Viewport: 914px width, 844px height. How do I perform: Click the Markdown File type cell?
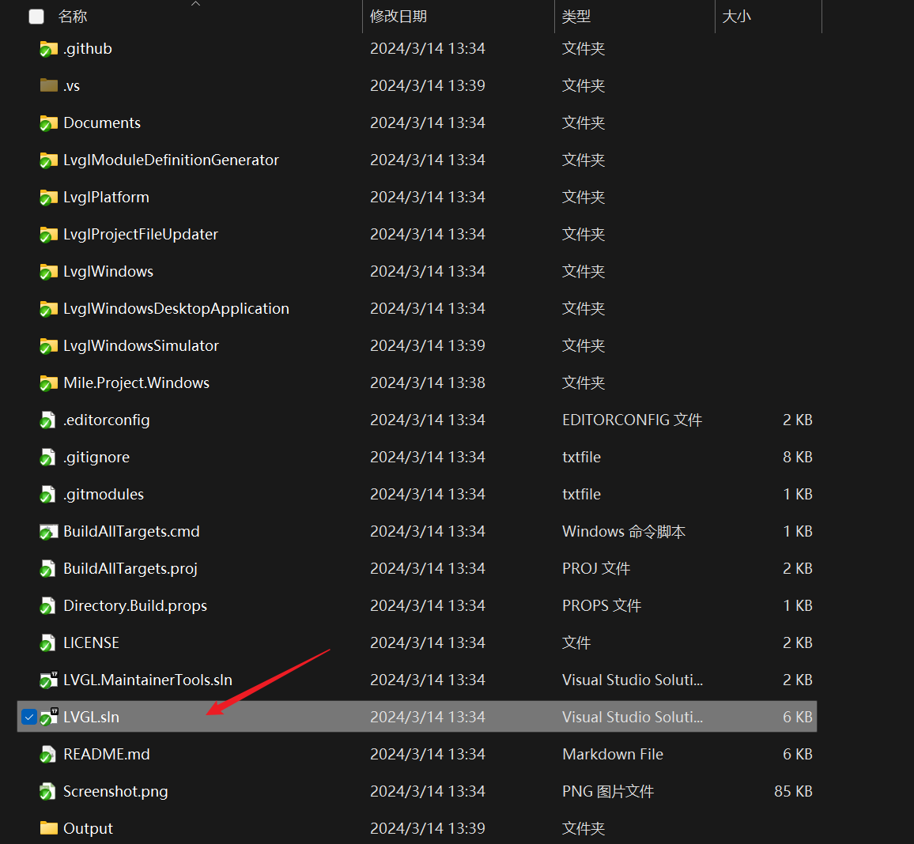613,754
